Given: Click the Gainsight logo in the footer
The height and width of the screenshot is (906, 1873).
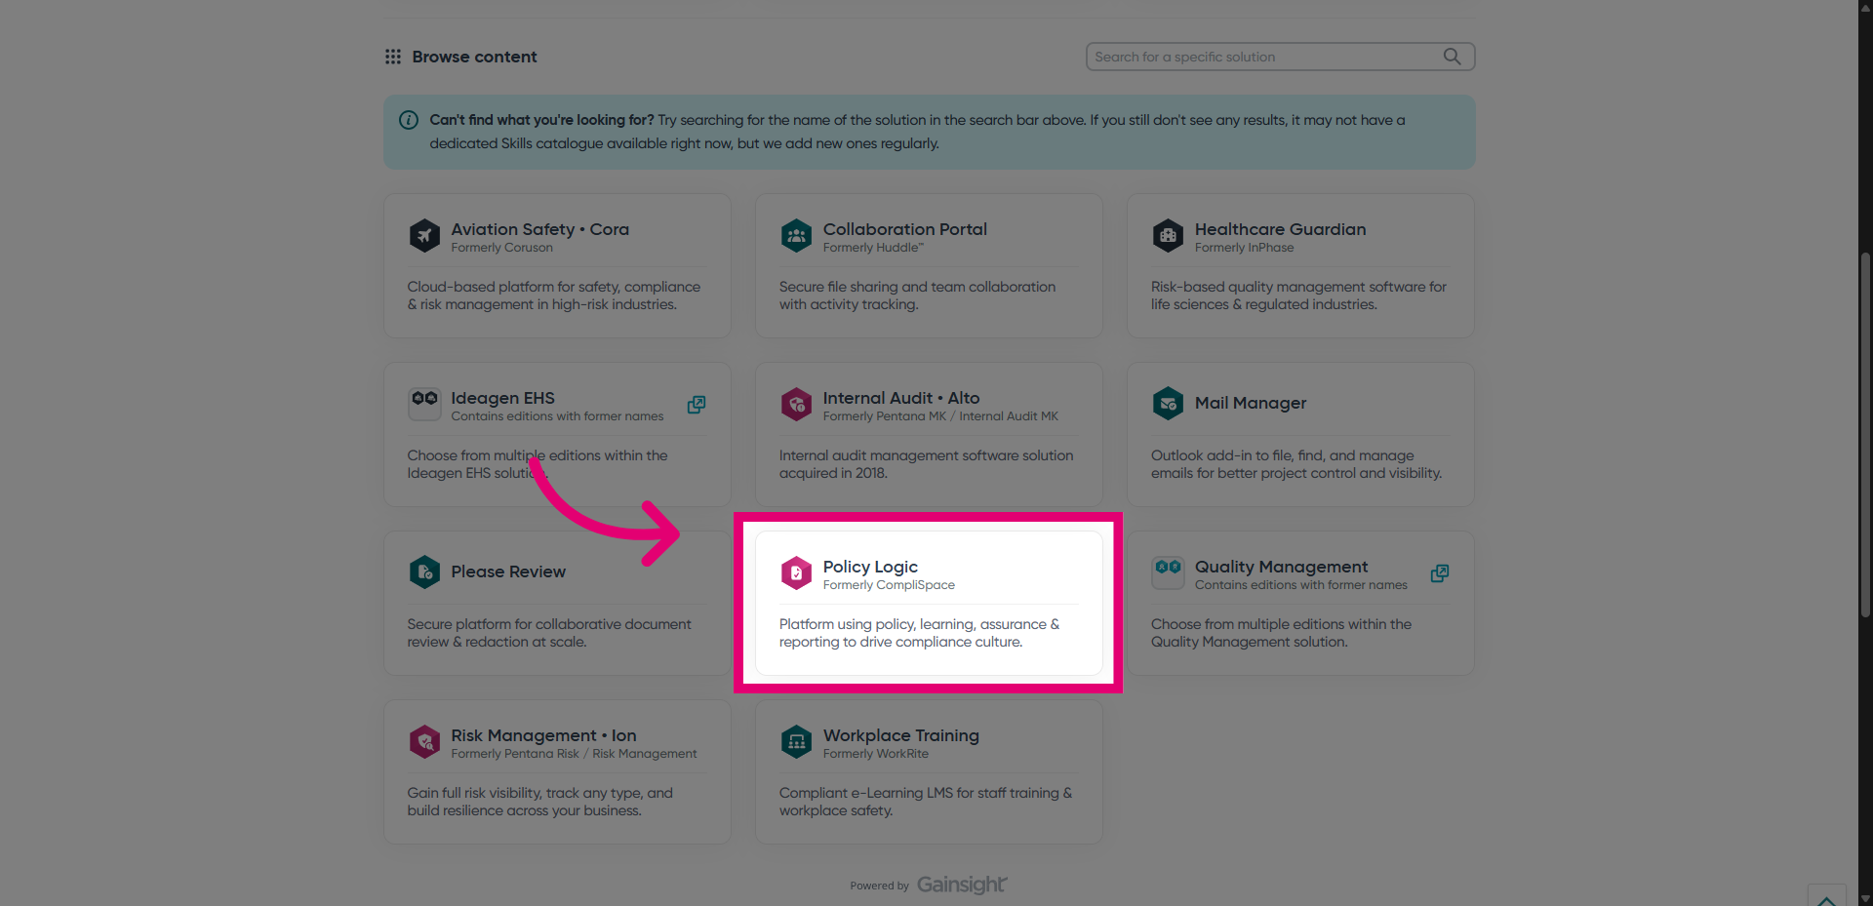Looking at the screenshot, I should (962, 885).
